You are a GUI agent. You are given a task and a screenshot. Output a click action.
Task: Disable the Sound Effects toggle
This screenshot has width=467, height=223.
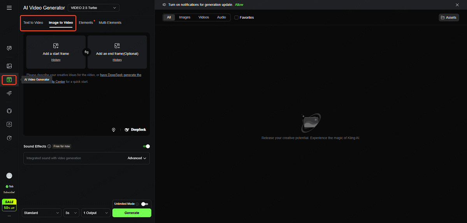pyautogui.click(x=146, y=146)
